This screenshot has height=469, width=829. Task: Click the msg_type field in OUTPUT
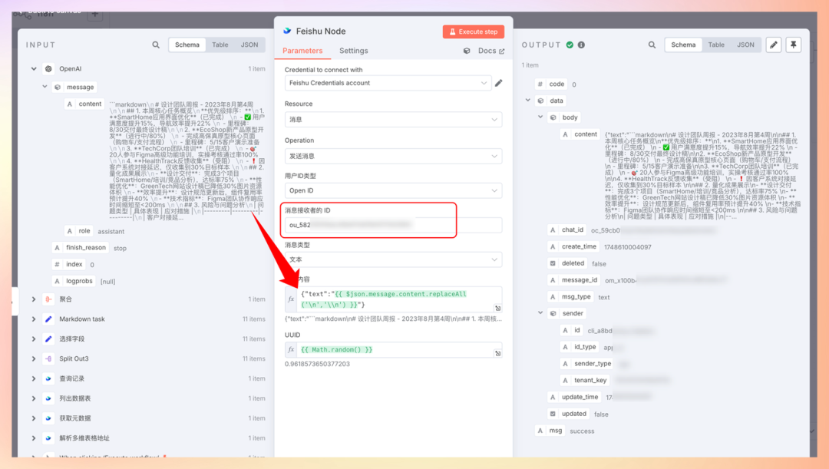click(x=570, y=296)
